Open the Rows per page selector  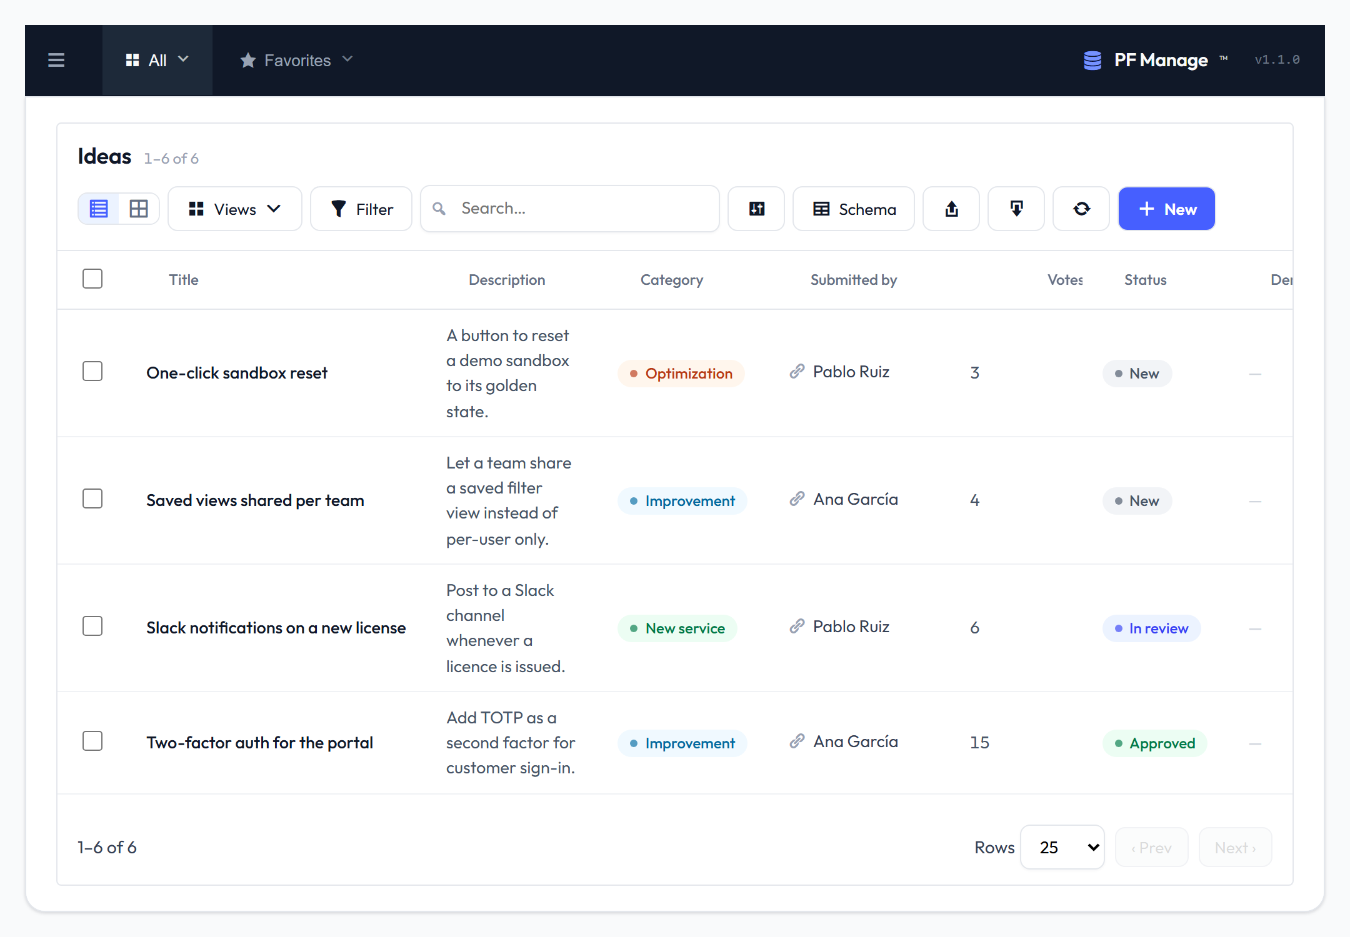click(x=1062, y=847)
